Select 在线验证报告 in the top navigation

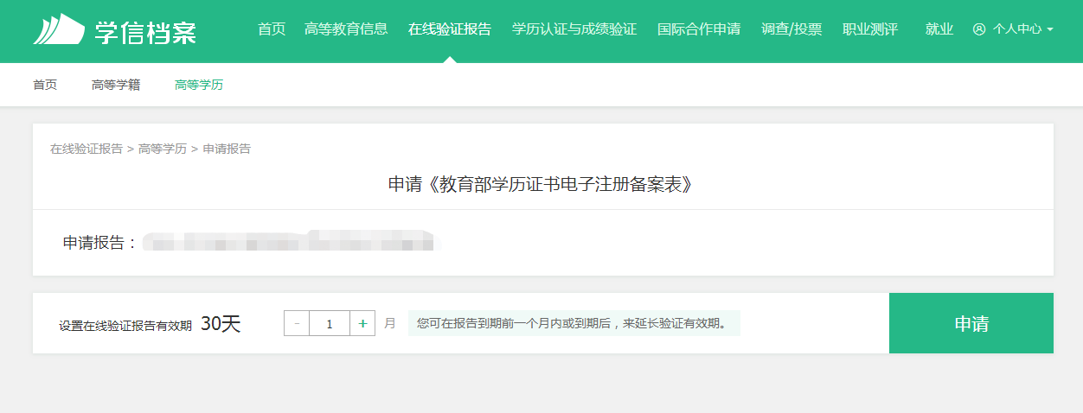click(x=450, y=29)
